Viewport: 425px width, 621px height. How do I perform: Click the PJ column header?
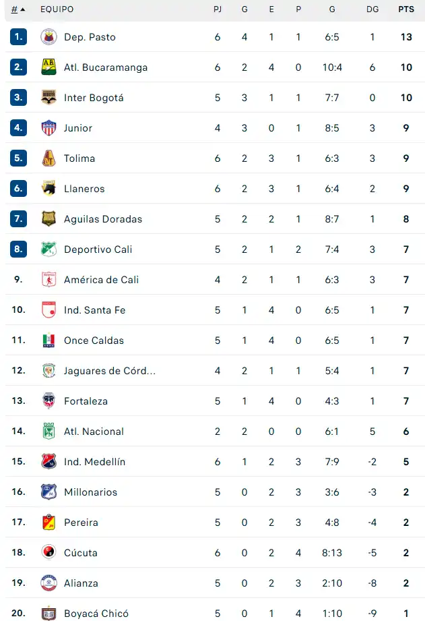[x=217, y=9]
